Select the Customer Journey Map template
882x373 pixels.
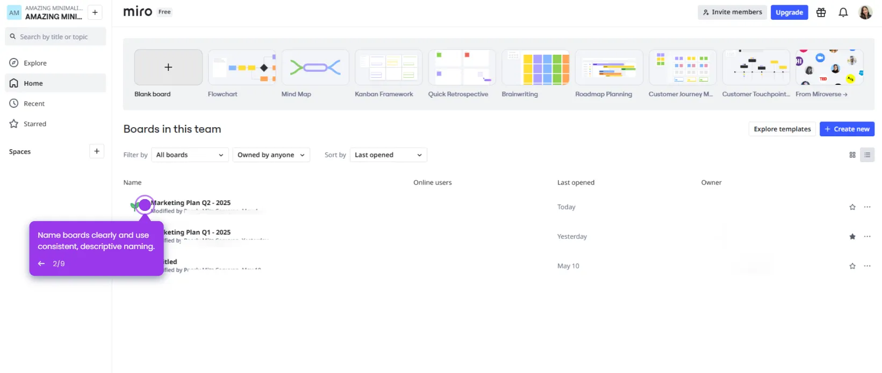point(683,67)
